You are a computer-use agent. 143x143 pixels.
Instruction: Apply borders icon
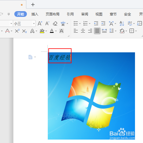click(132, 31)
